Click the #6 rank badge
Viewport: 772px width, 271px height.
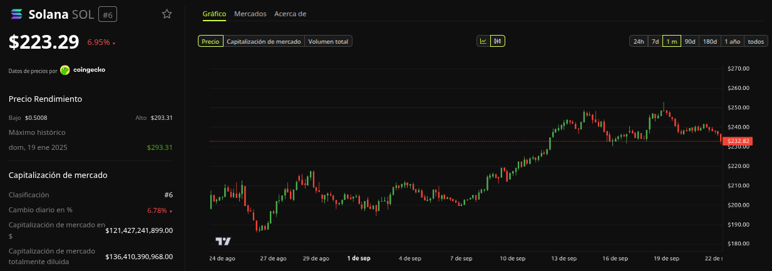click(108, 14)
